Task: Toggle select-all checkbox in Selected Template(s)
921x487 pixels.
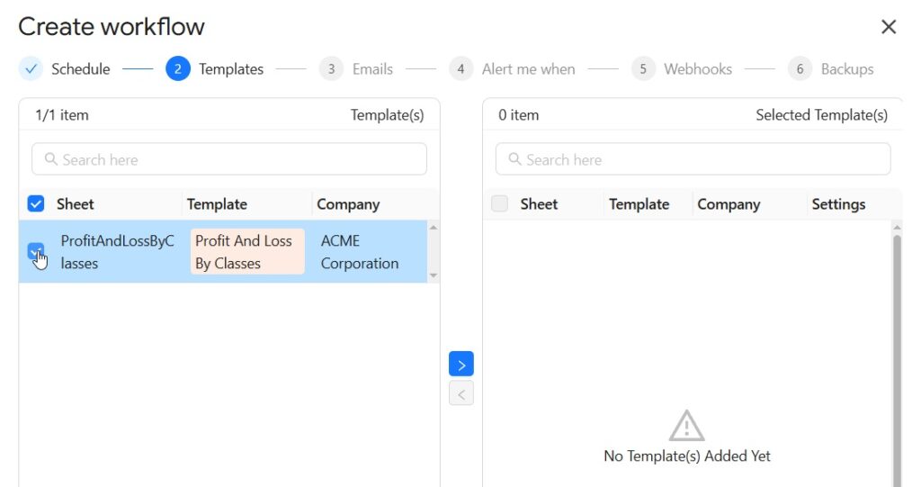Action: click(499, 204)
